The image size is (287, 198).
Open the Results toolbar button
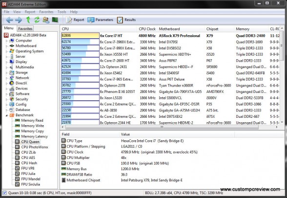[x=126, y=20]
